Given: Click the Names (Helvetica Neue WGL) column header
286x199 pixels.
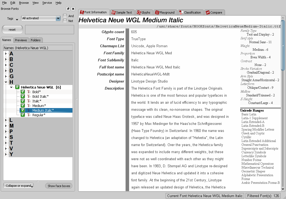Looking at the screenshot, I should [38, 48].
